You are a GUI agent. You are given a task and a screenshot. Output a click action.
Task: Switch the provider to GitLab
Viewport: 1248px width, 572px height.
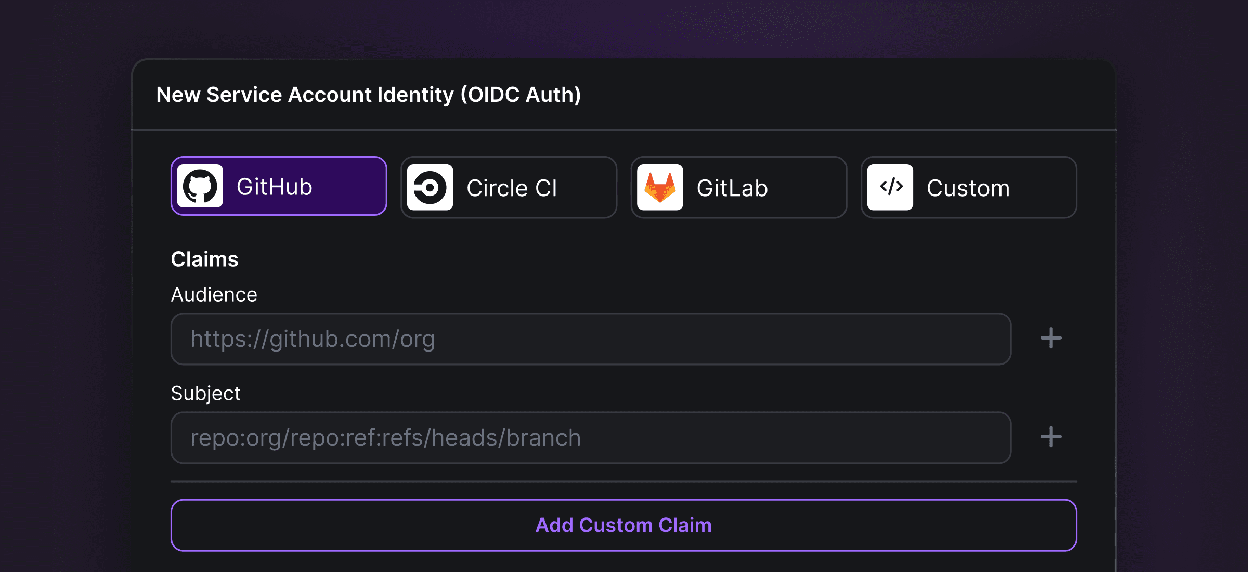point(739,188)
